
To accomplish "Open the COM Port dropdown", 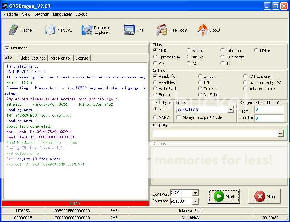I will [195, 193].
